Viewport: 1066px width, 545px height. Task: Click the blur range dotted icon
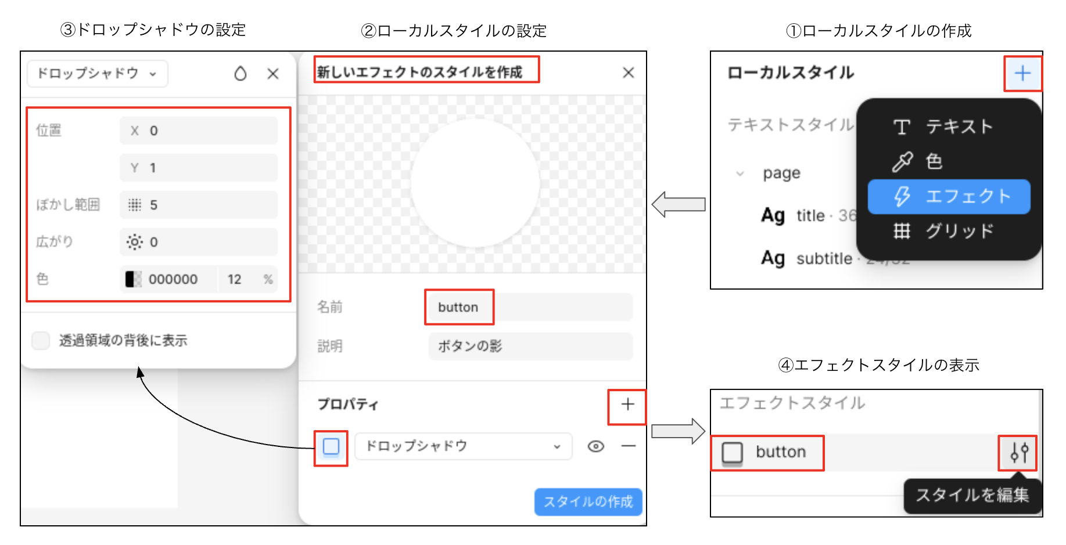(x=135, y=205)
